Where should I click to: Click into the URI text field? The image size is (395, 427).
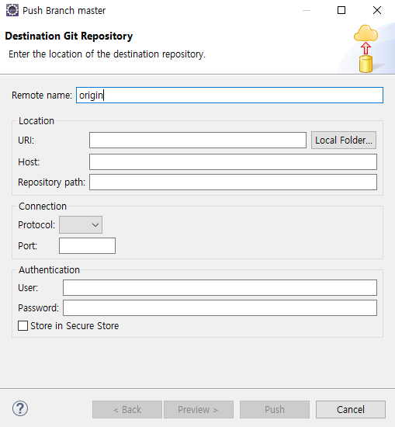(198, 141)
